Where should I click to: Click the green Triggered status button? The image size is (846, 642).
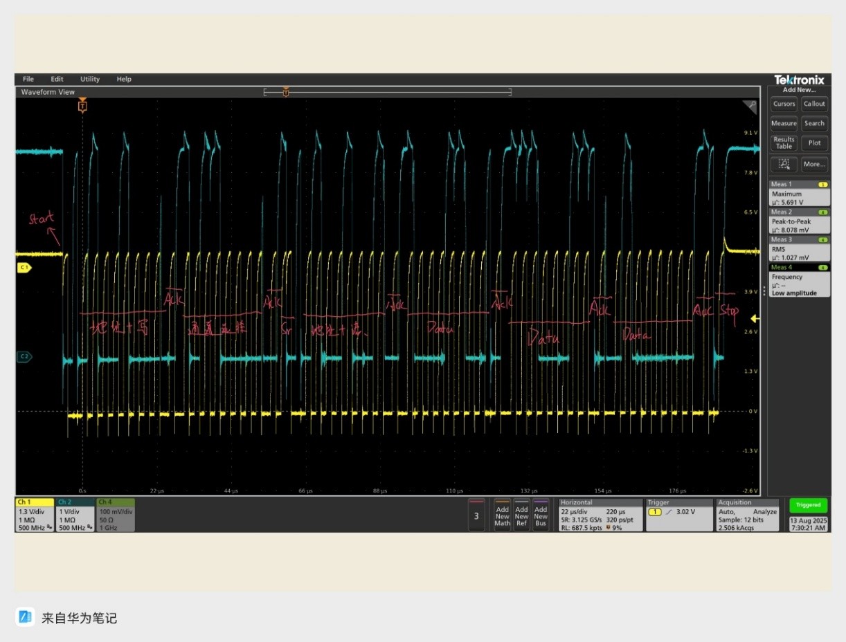tap(808, 505)
